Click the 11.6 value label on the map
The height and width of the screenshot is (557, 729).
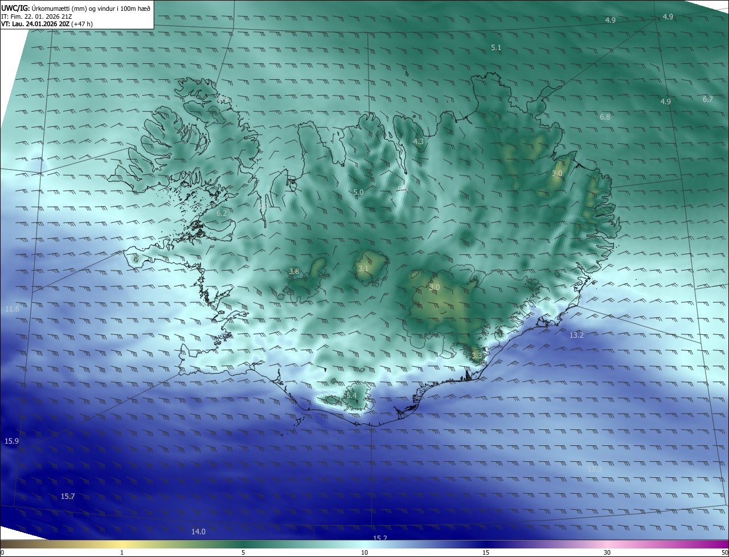(12, 309)
